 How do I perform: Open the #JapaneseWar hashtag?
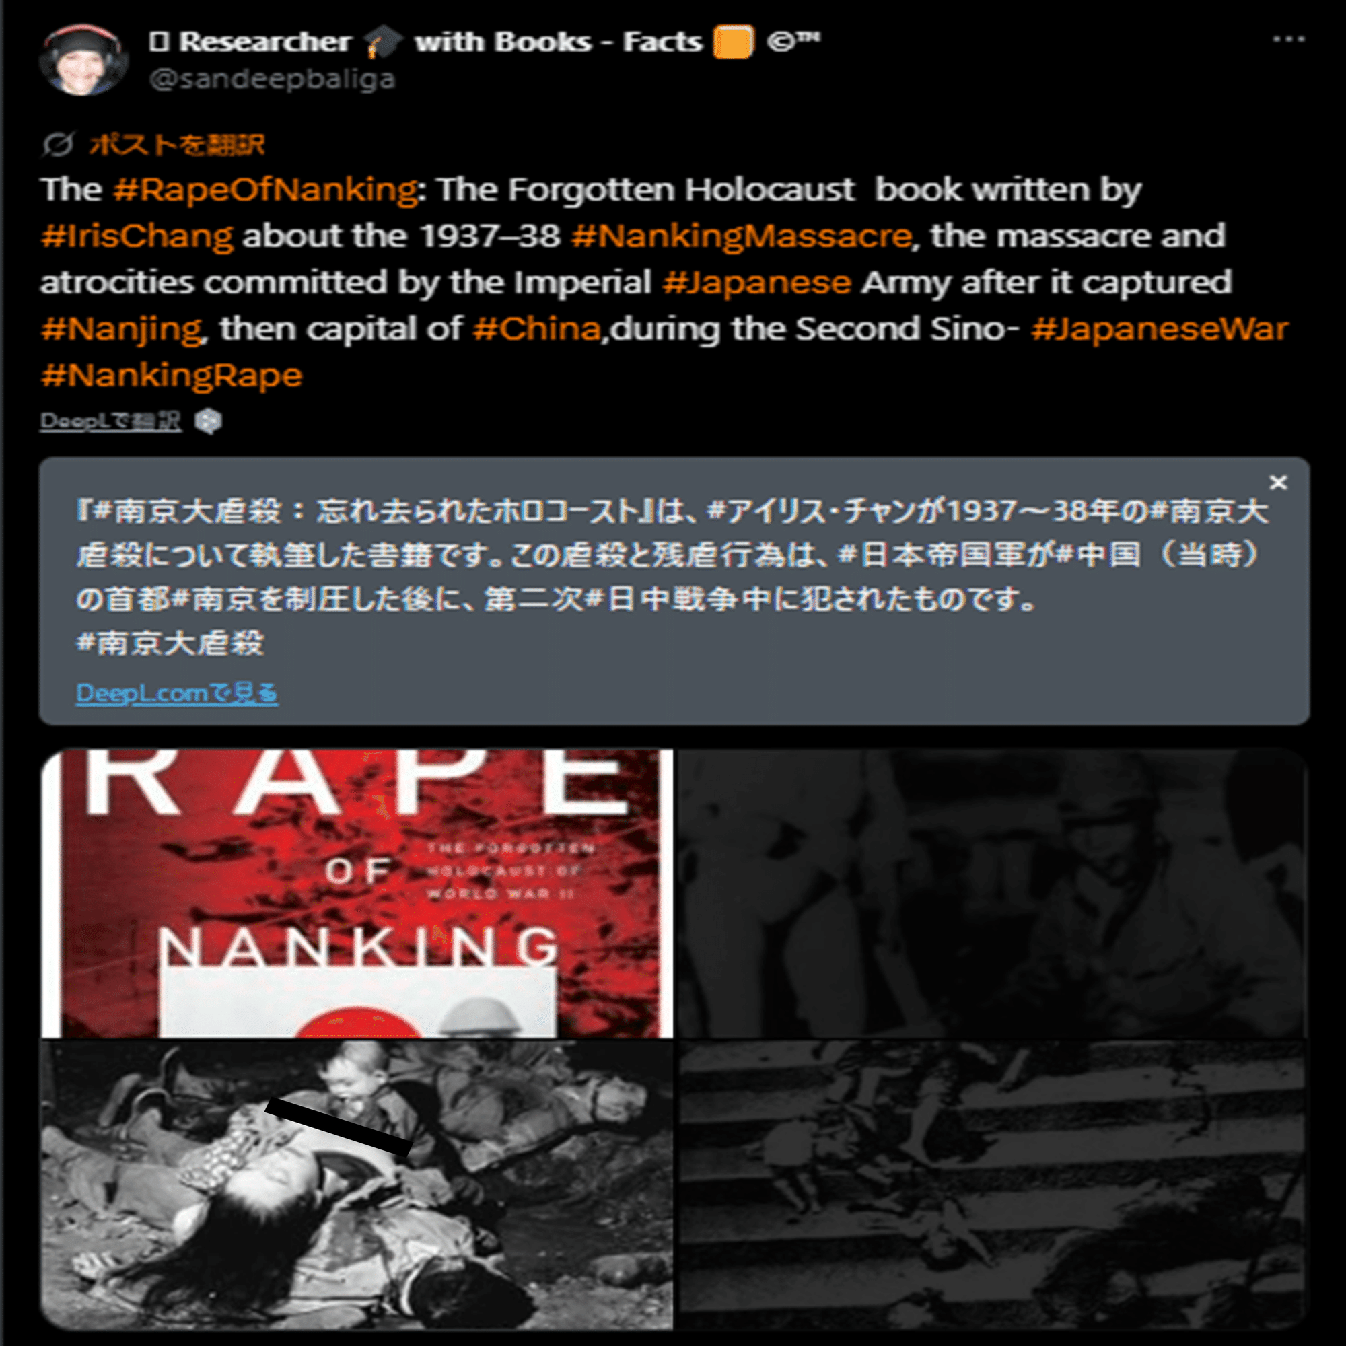(x=1160, y=329)
